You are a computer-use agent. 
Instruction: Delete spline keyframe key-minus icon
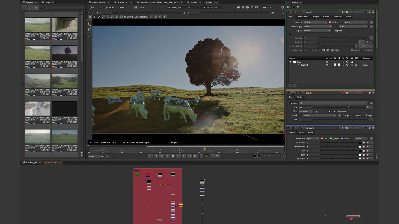[x=337, y=50]
